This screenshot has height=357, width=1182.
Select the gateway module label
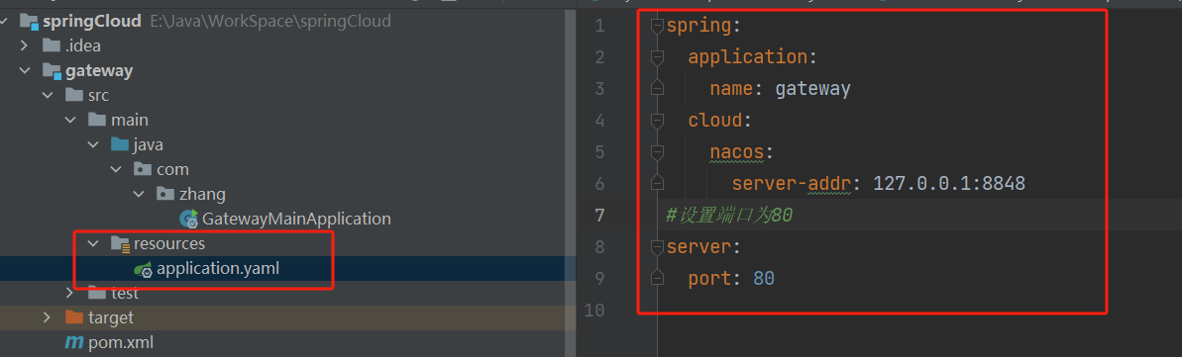coord(99,71)
